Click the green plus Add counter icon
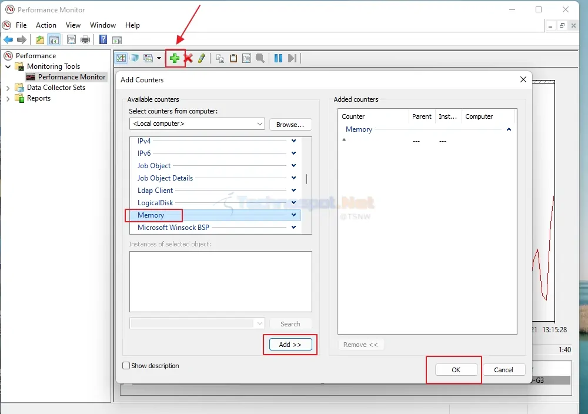 (x=175, y=58)
